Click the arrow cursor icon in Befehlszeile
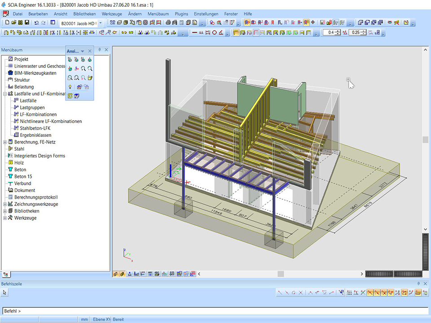This screenshot has width=431, height=323. (5, 292)
